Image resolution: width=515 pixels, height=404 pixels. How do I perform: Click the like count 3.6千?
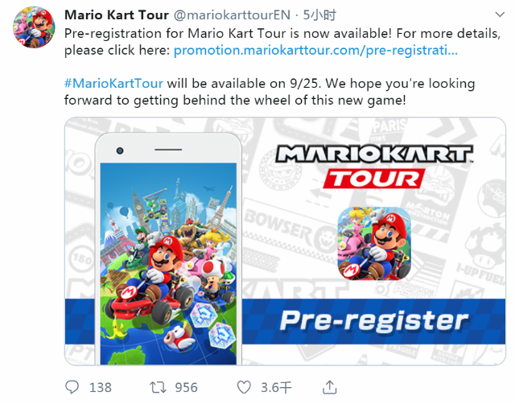point(276,388)
